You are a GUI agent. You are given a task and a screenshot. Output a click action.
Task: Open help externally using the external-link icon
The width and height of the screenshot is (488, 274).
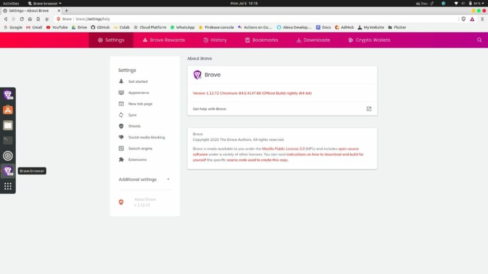(368, 108)
